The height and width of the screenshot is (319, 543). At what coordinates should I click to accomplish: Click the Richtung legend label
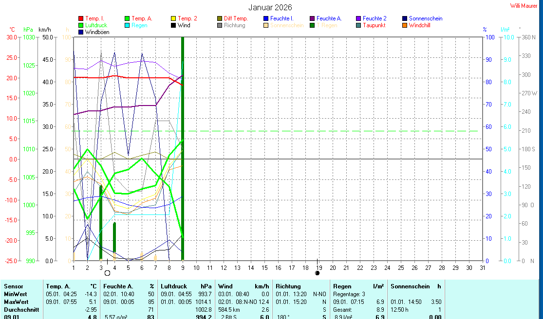pyautogui.click(x=234, y=25)
